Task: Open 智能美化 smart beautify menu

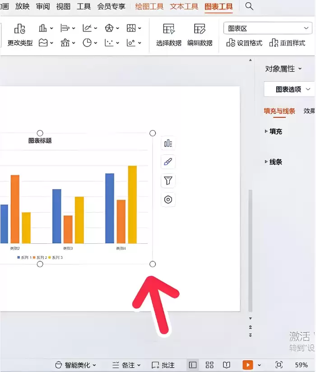Action: click(76, 365)
